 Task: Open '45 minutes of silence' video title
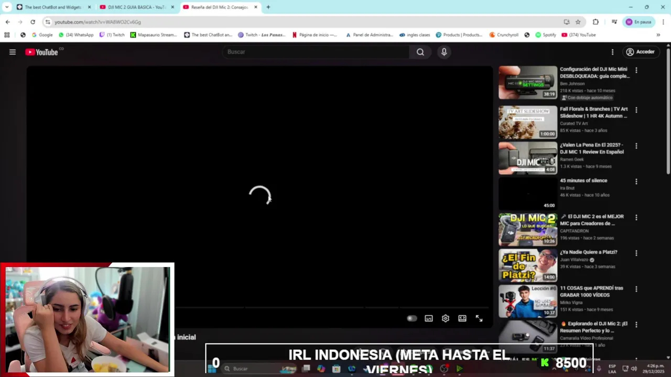tap(583, 181)
